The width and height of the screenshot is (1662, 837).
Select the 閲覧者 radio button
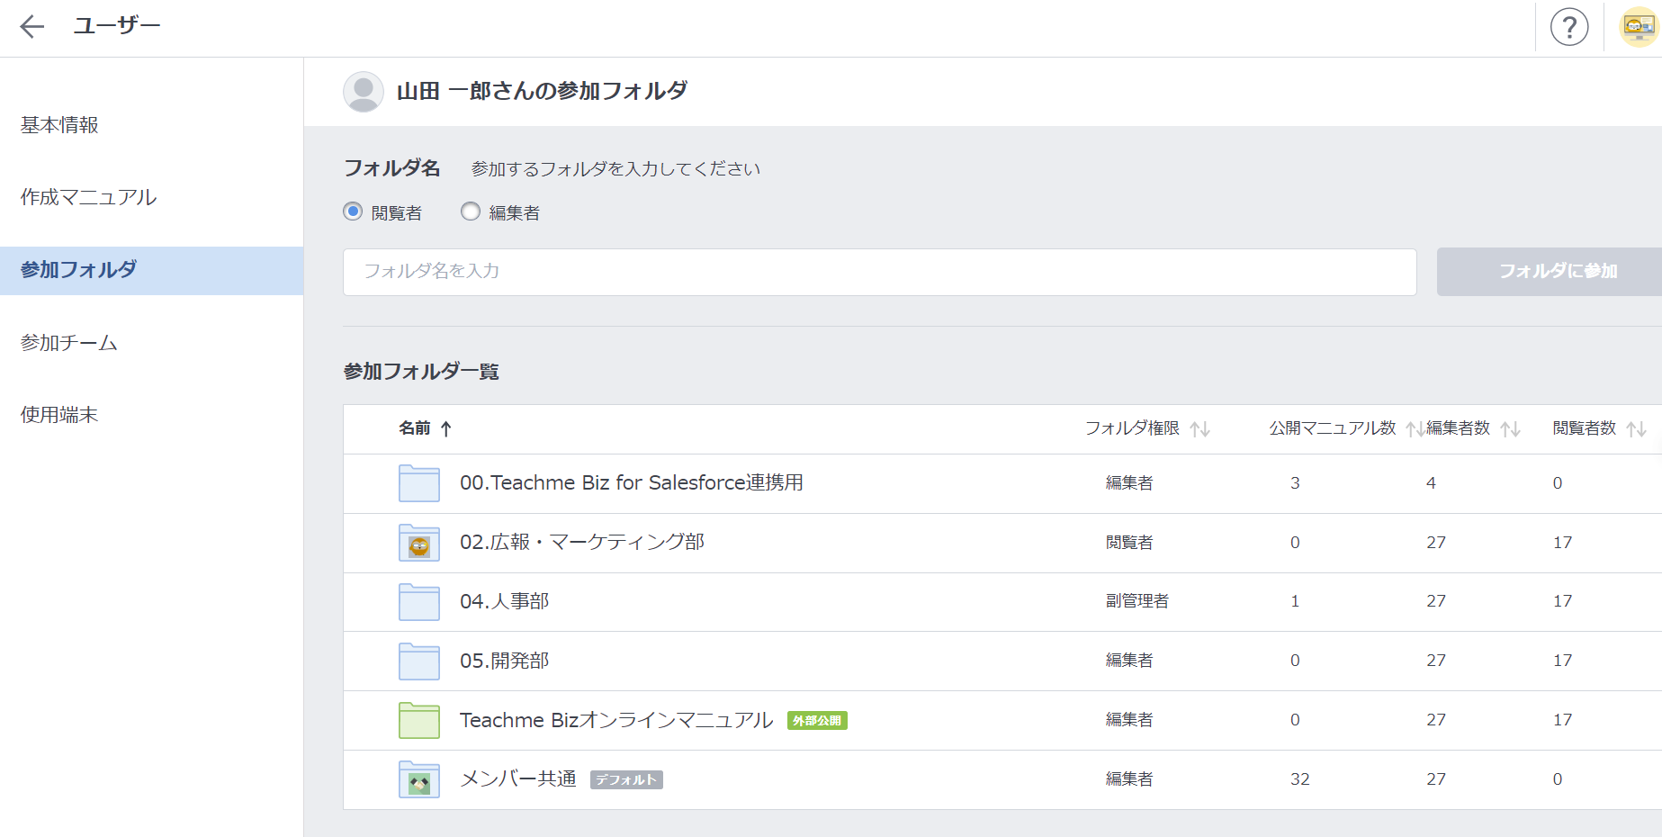353,212
